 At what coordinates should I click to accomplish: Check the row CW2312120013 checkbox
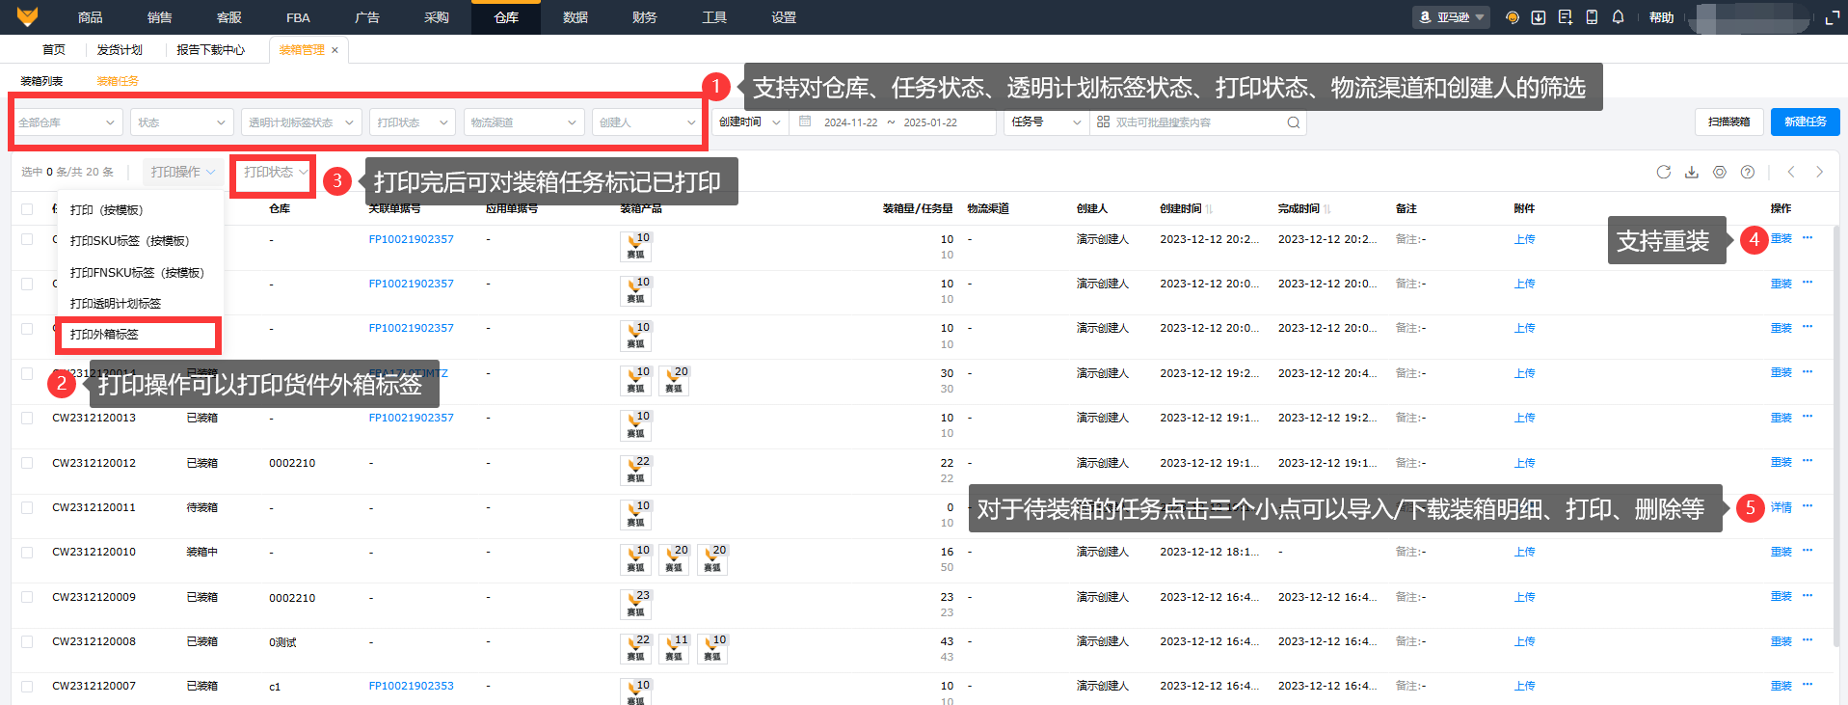pos(27,418)
